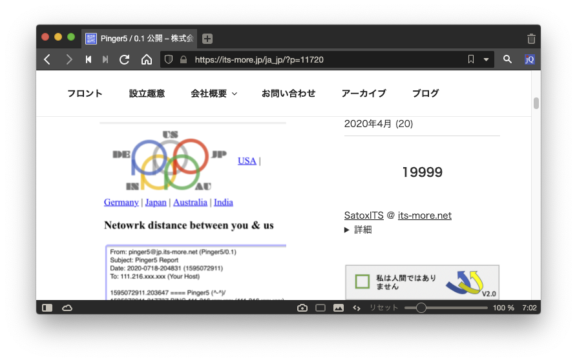Expand the 会社概要 submenu

click(214, 94)
